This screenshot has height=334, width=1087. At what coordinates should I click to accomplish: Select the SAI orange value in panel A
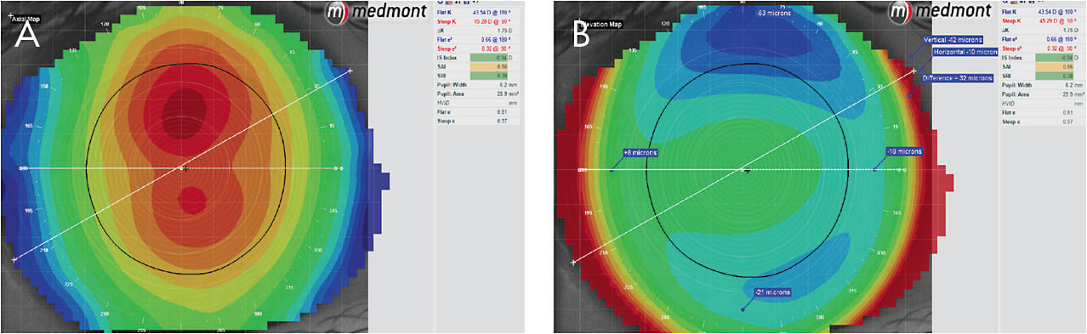pos(489,66)
